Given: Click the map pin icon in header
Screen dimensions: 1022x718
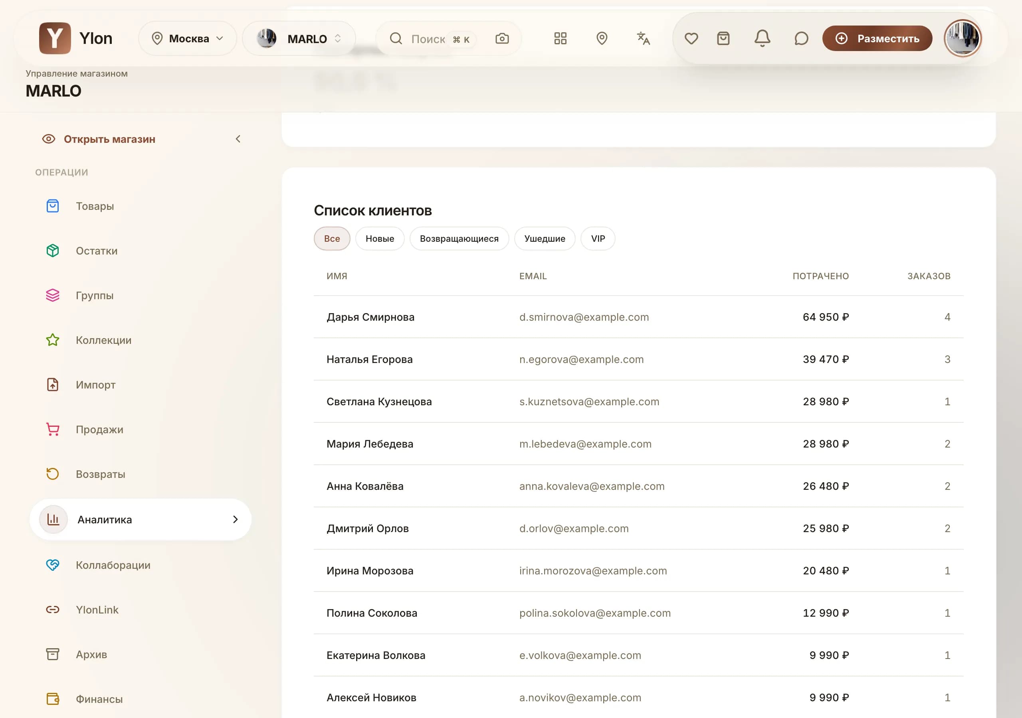Looking at the screenshot, I should coord(601,38).
